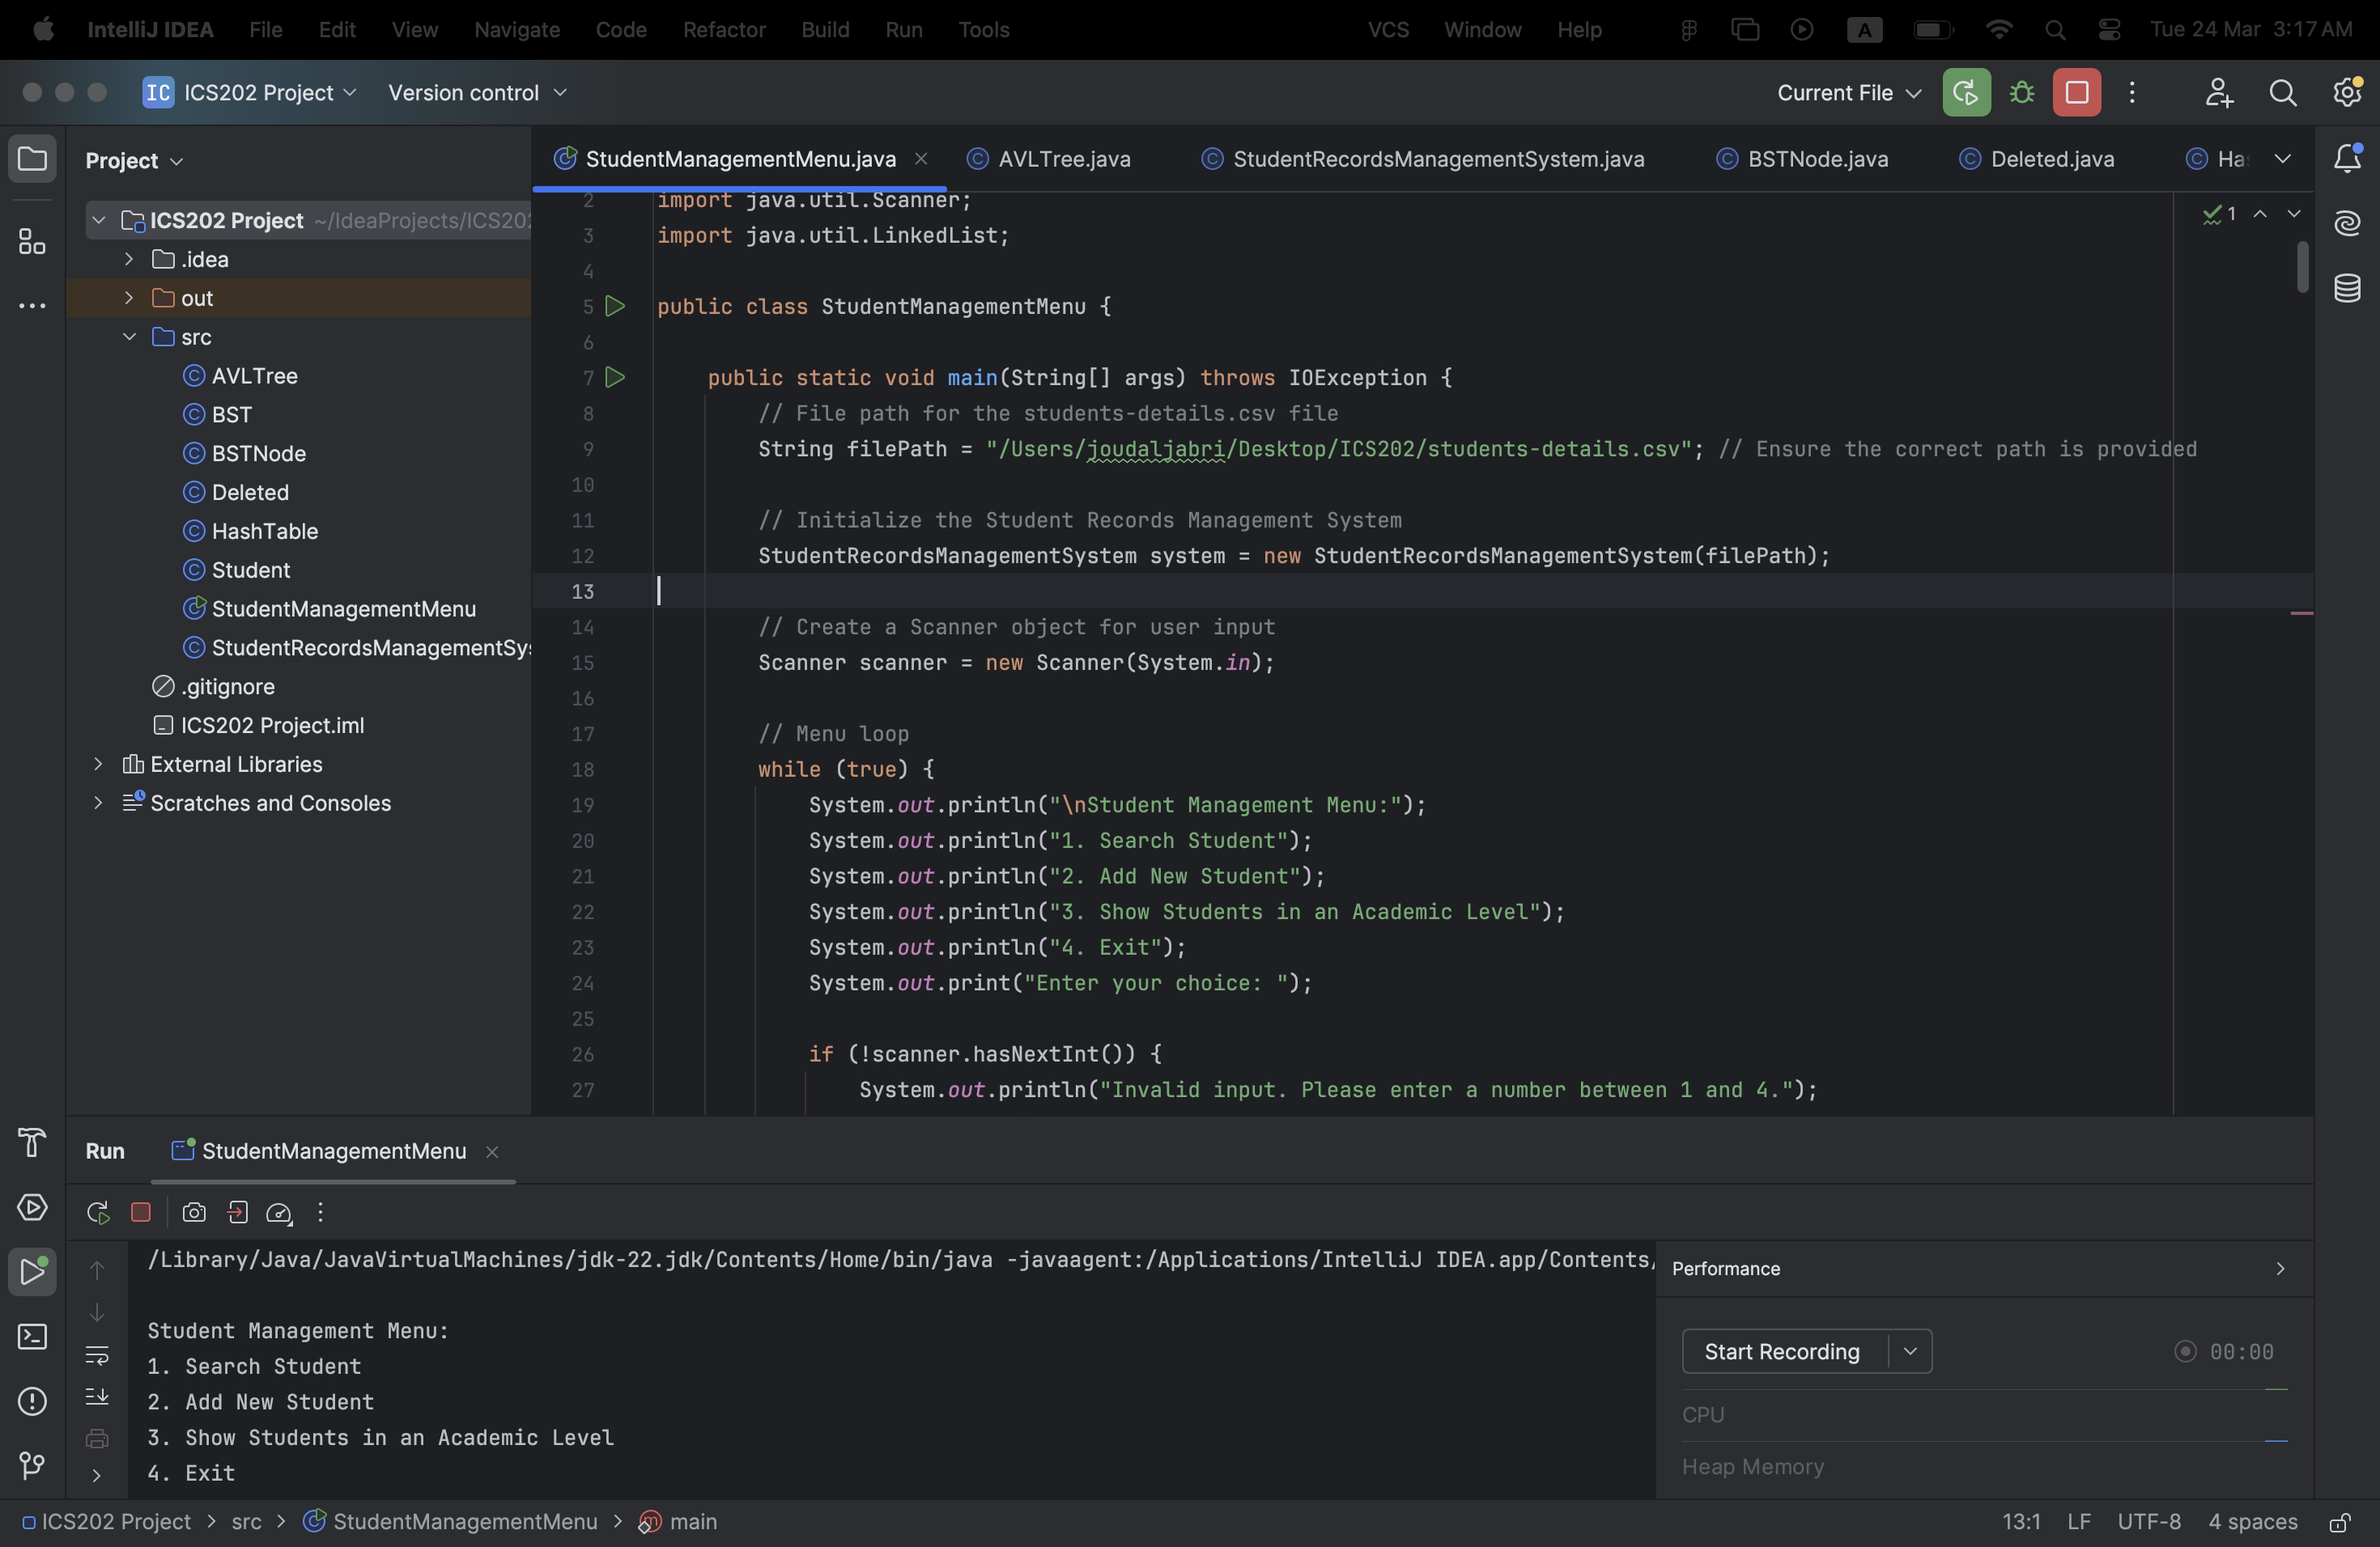Click run gutter arrow at line 5
Viewport: 2380px width, 1547px height.
coord(615,306)
